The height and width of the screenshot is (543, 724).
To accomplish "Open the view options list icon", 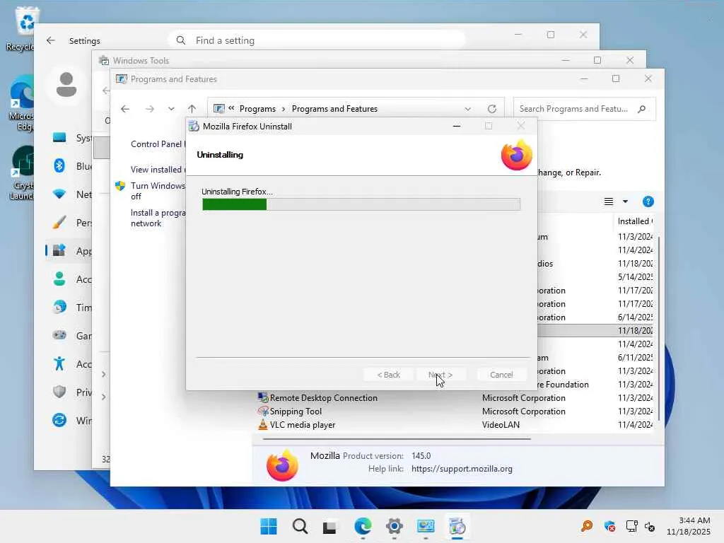I will point(609,202).
